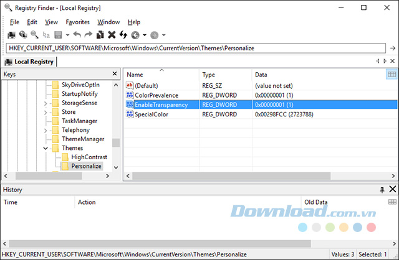Open the Edit menu
This screenshot has height=260, width=399.
pyautogui.click(x=32, y=22)
